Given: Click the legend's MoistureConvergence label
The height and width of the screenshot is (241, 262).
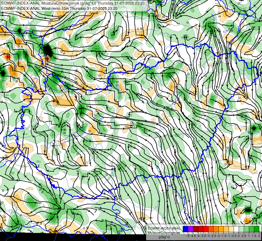Looking at the screenshot, I should (164, 233).
